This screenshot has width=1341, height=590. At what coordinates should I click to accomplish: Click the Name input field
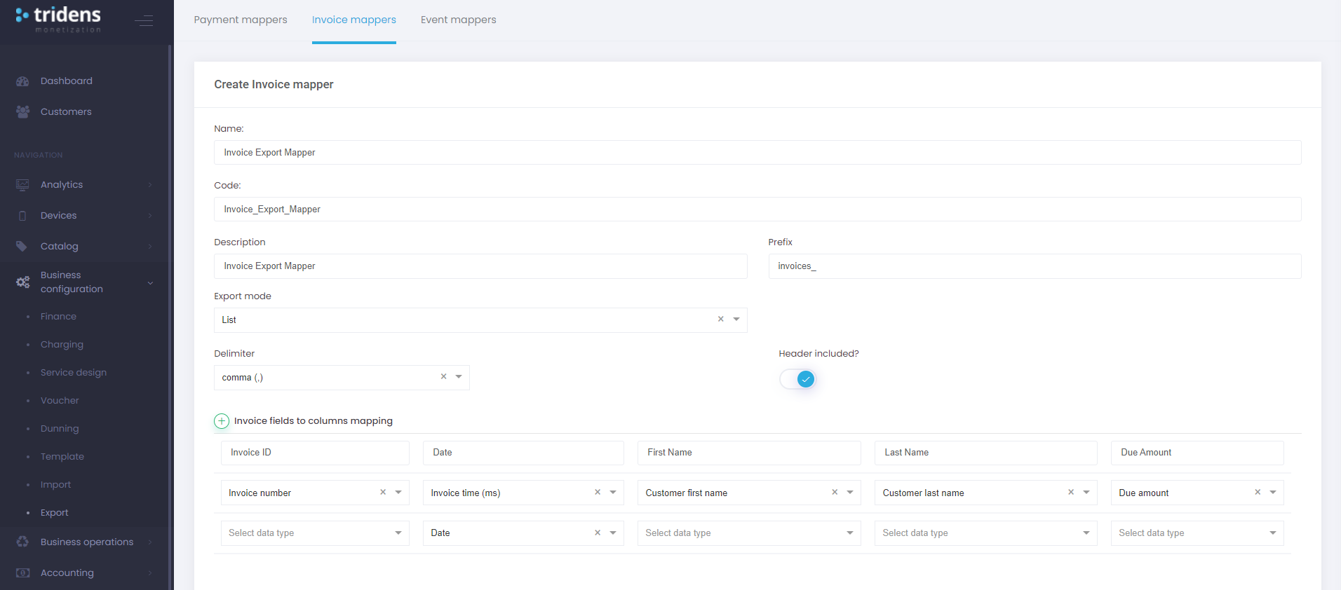[757, 153]
